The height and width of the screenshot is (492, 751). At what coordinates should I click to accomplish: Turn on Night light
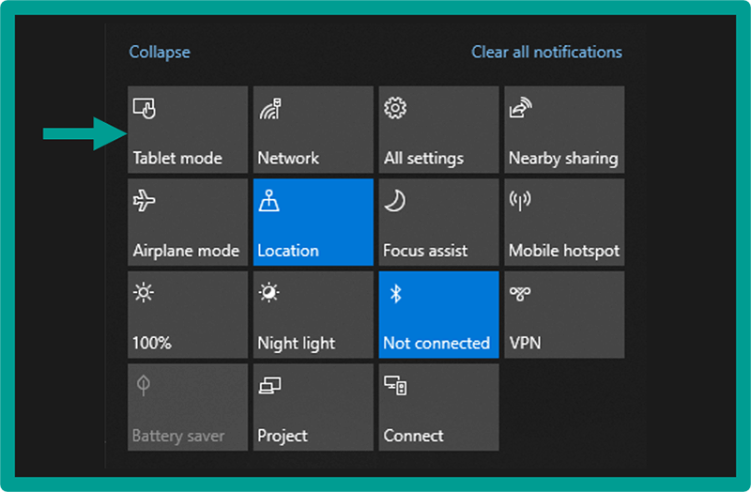314,315
